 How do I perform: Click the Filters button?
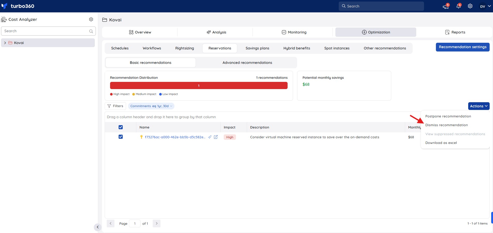(115, 106)
